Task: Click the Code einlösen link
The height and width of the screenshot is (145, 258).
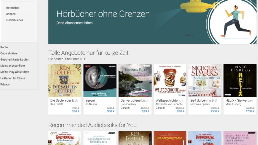Action: pos(9,53)
